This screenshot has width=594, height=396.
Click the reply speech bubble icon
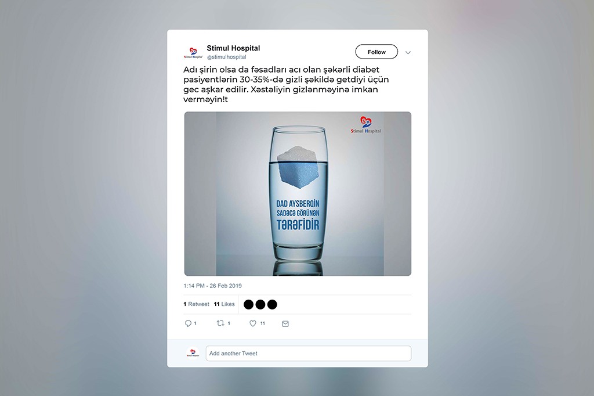pos(188,323)
